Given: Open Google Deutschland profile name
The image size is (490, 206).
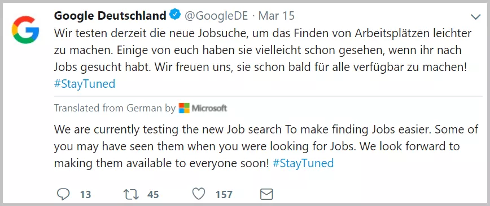Looking at the screenshot, I should click(110, 15).
